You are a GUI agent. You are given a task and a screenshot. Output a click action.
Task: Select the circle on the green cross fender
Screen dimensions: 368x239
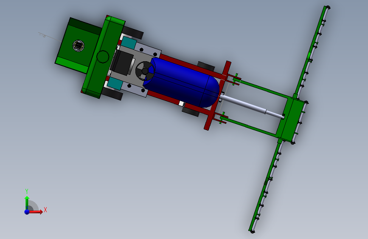pos(103,57)
